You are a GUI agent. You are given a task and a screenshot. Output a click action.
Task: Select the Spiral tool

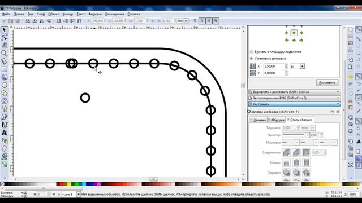4,101
